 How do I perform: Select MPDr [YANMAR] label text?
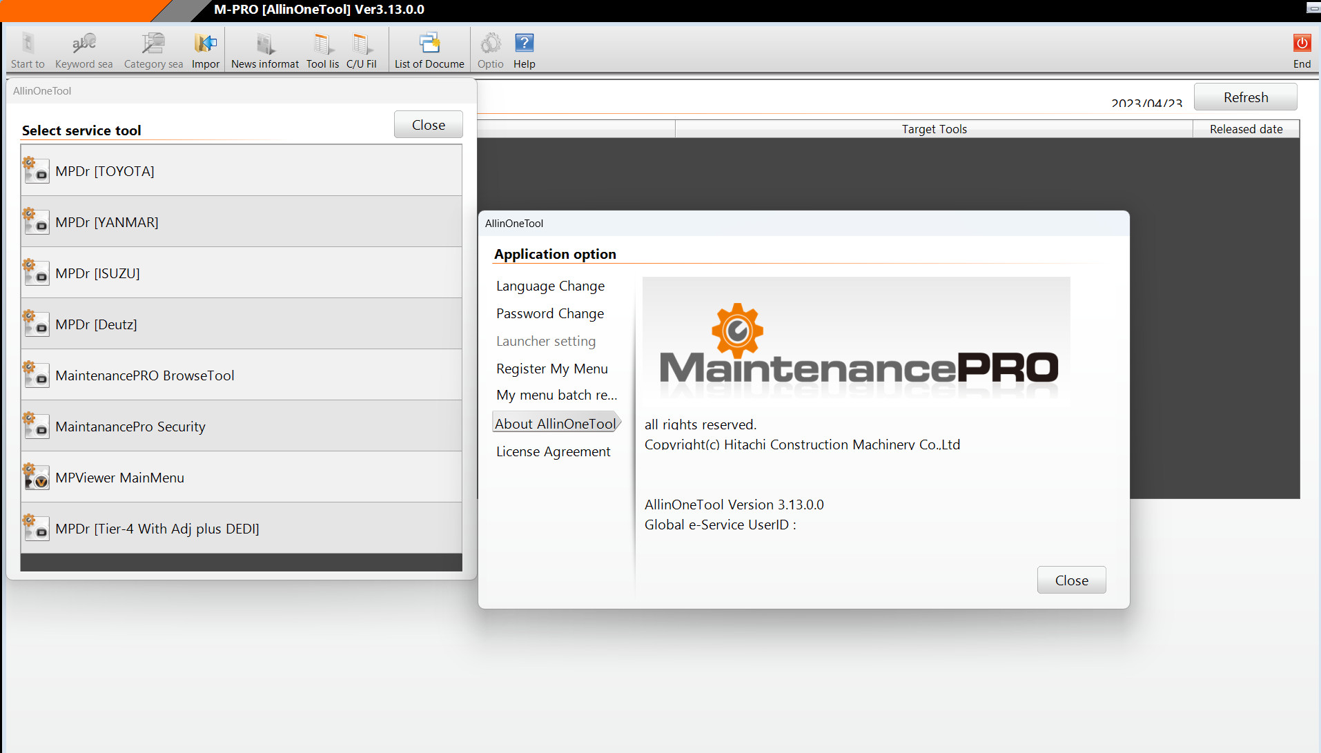pos(107,222)
